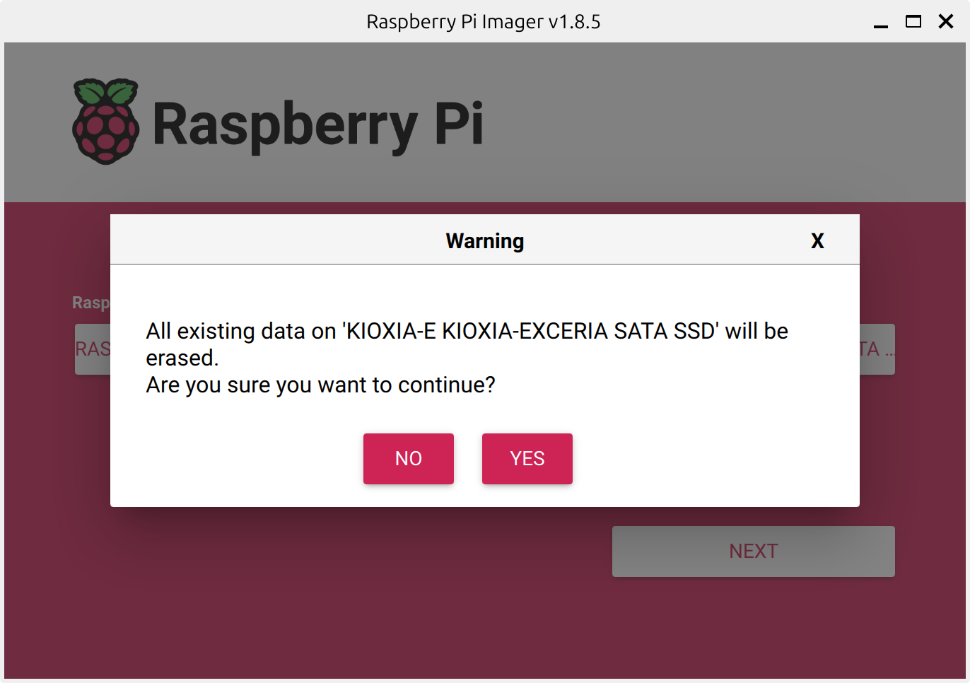Click the word 'Pi' in the header logo

(459, 124)
